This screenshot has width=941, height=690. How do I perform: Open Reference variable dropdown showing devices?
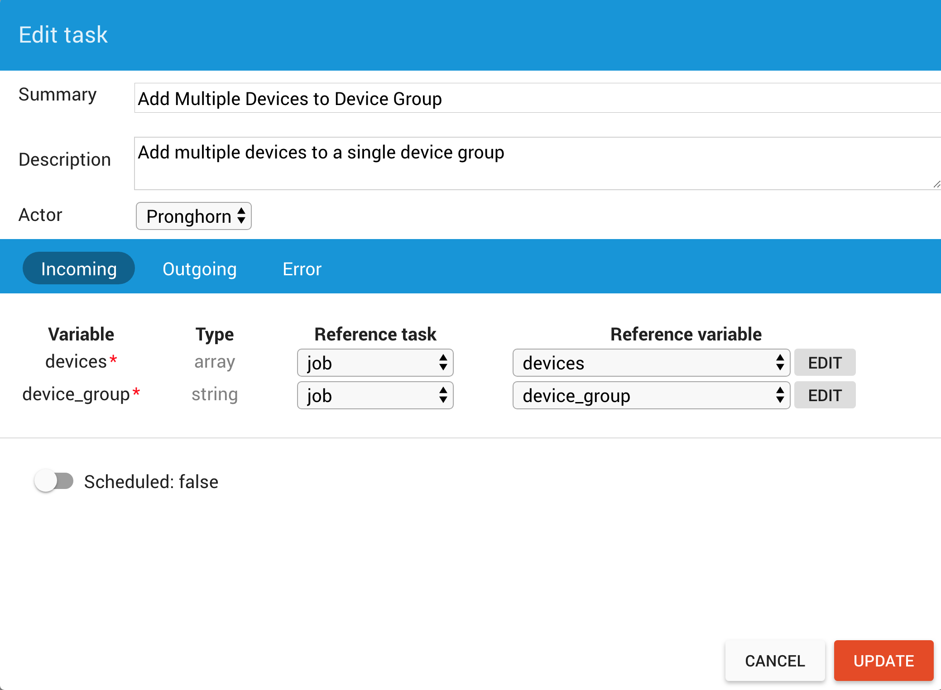(x=651, y=363)
